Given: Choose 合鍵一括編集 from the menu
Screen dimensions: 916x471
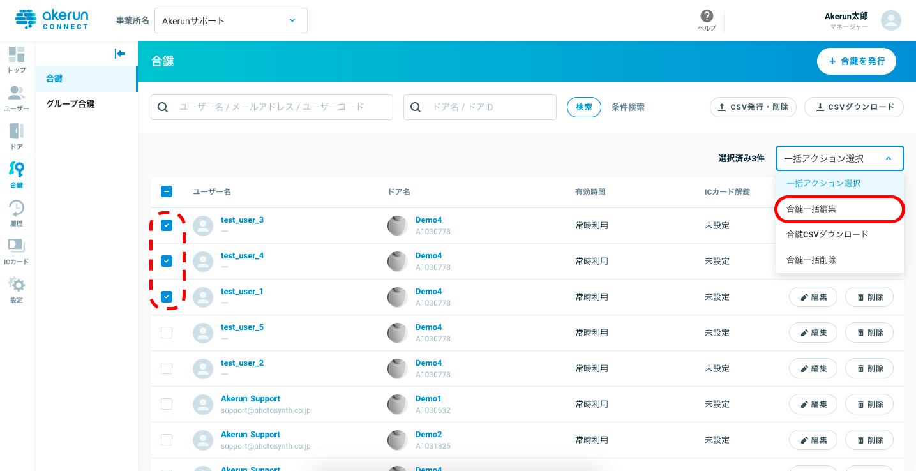Looking at the screenshot, I should pyautogui.click(x=840, y=209).
